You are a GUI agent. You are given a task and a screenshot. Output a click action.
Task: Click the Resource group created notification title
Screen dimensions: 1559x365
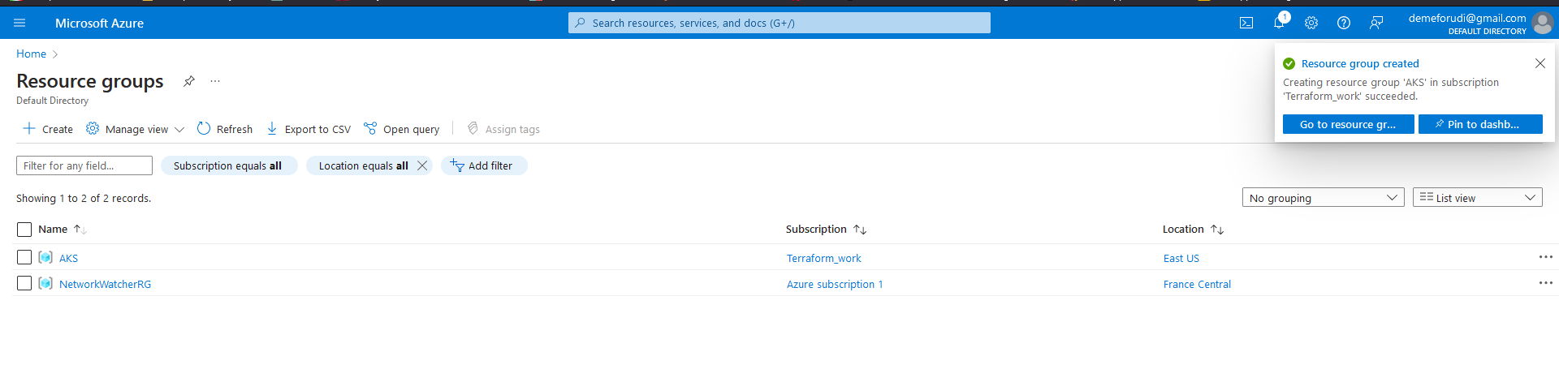(1360, 63)
